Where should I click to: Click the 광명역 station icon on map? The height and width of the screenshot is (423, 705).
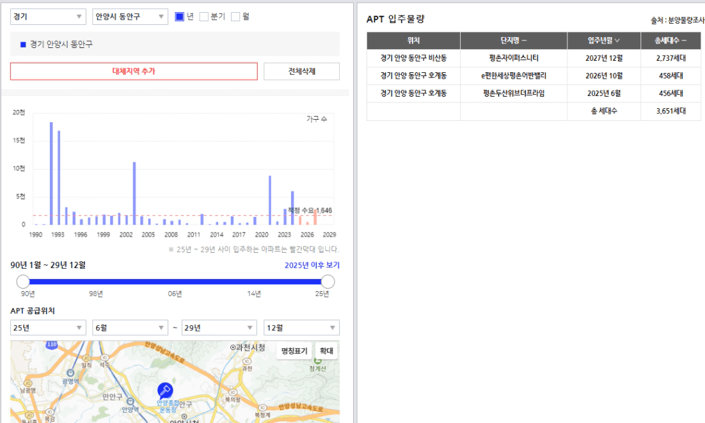(70, 373)
